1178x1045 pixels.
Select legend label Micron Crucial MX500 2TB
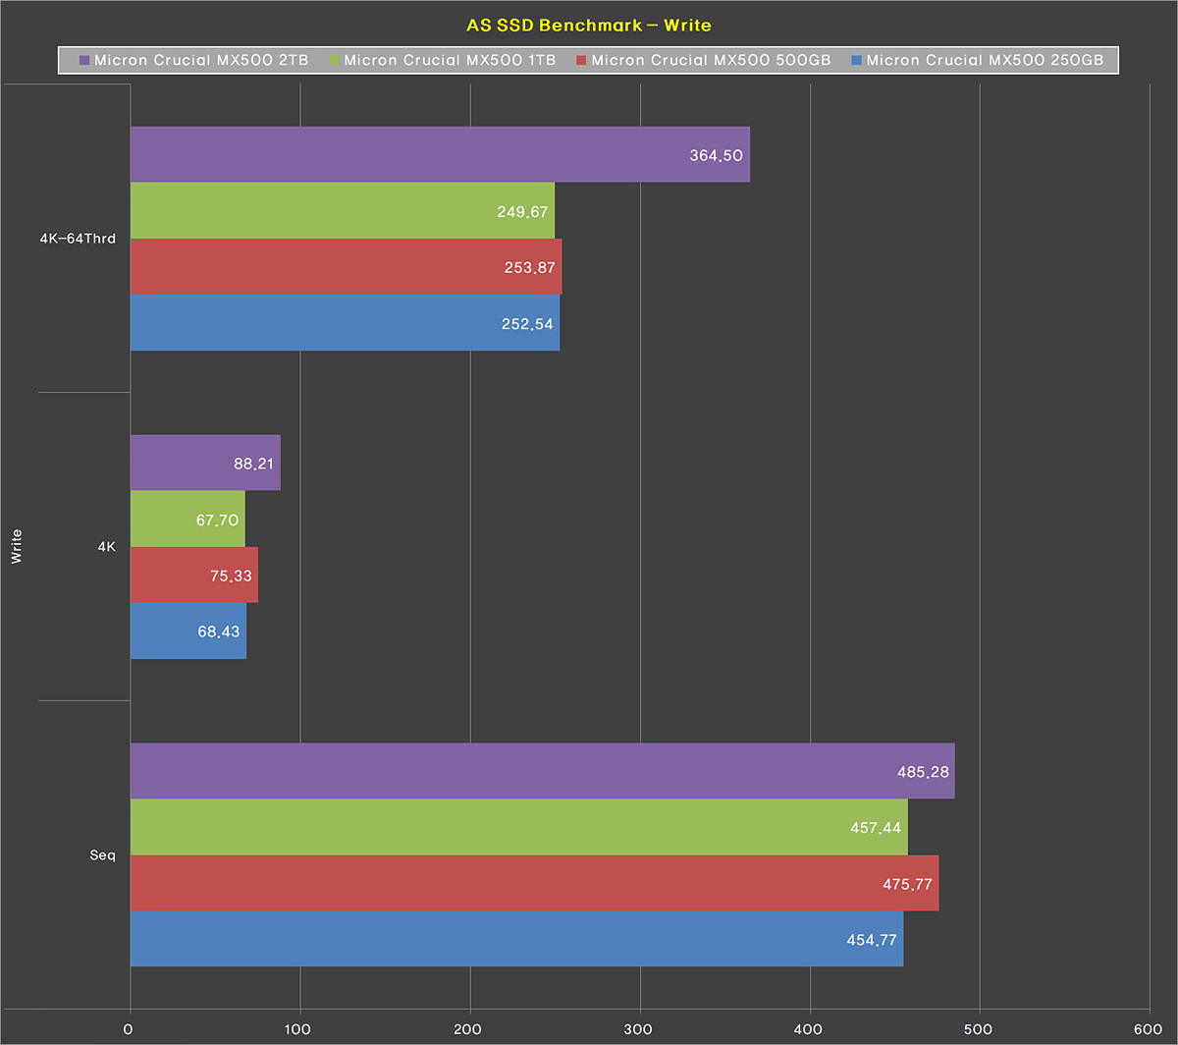tap(201, 61)
